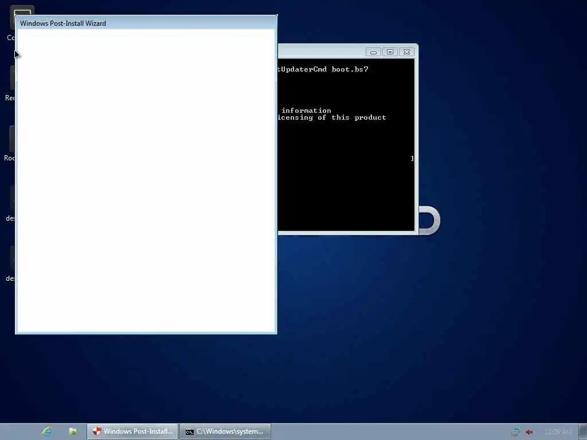Maximize the command prompt window
Image resolution: width=587 pixels, height=440 pixels.
[x=390, y=52]
